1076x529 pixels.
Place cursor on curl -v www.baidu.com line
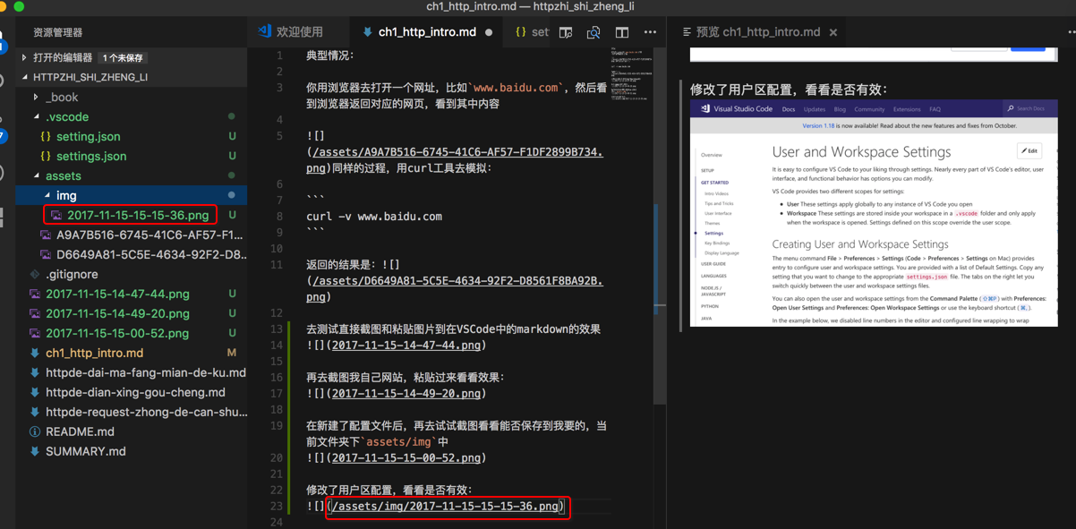click(374, 216)
